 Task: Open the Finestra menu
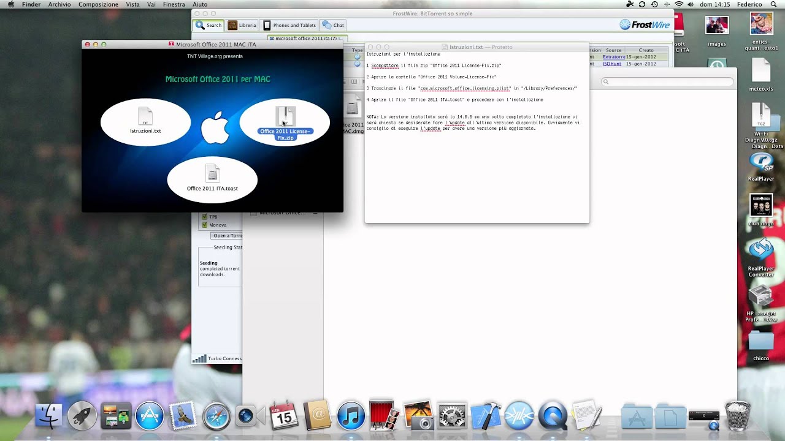pyautogui.click(x=174, y=4)
